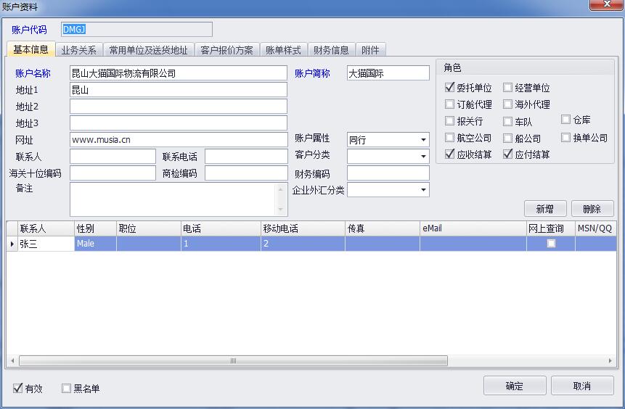Viewport: 625px width, 409px height.
Task: Check the 经营单位 role checkbox
Action: [x=507, y=87]
